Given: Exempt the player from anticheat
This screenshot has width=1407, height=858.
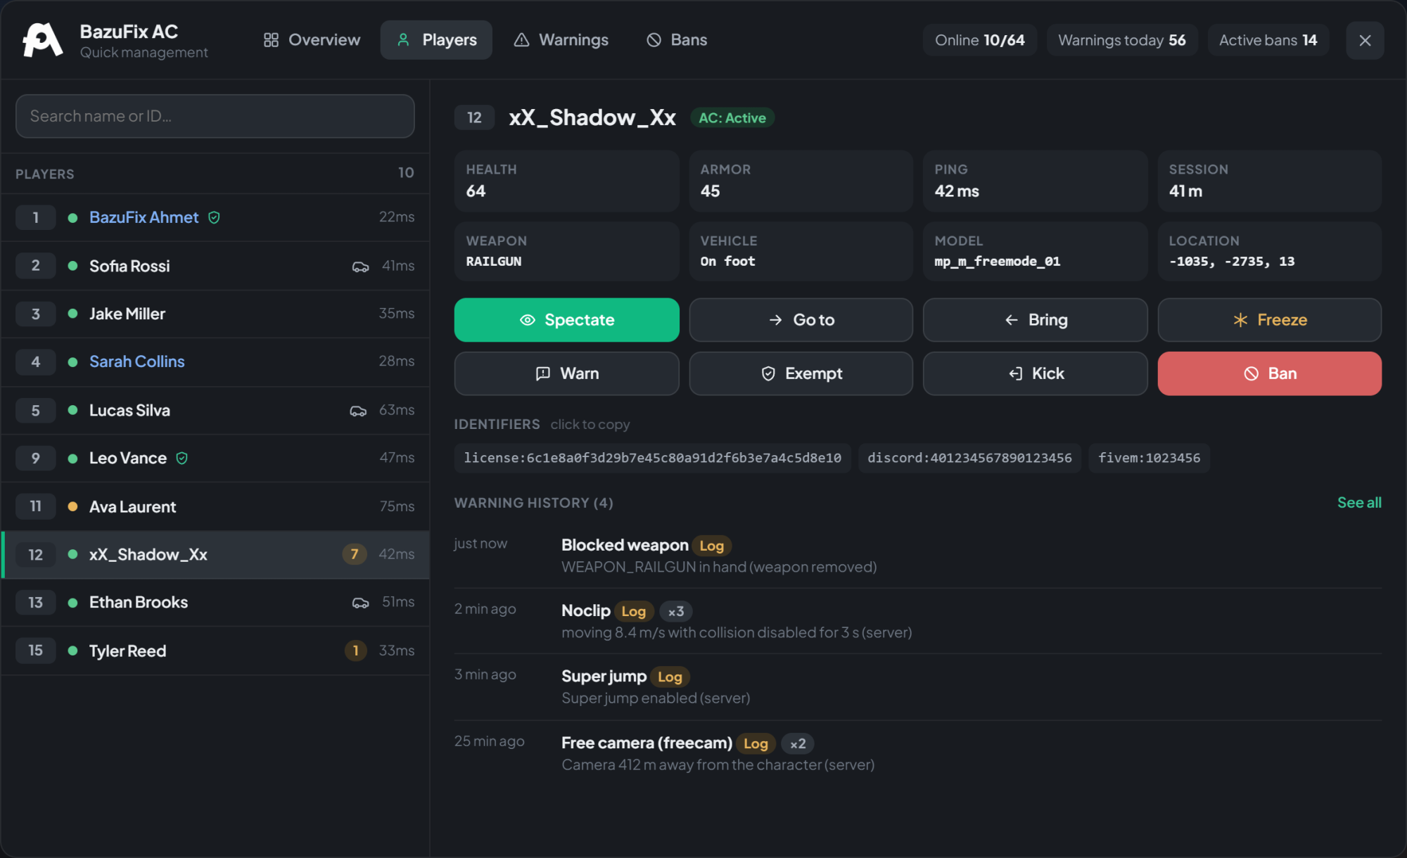Looking at the screenshot, I should [x=801, y=373].
